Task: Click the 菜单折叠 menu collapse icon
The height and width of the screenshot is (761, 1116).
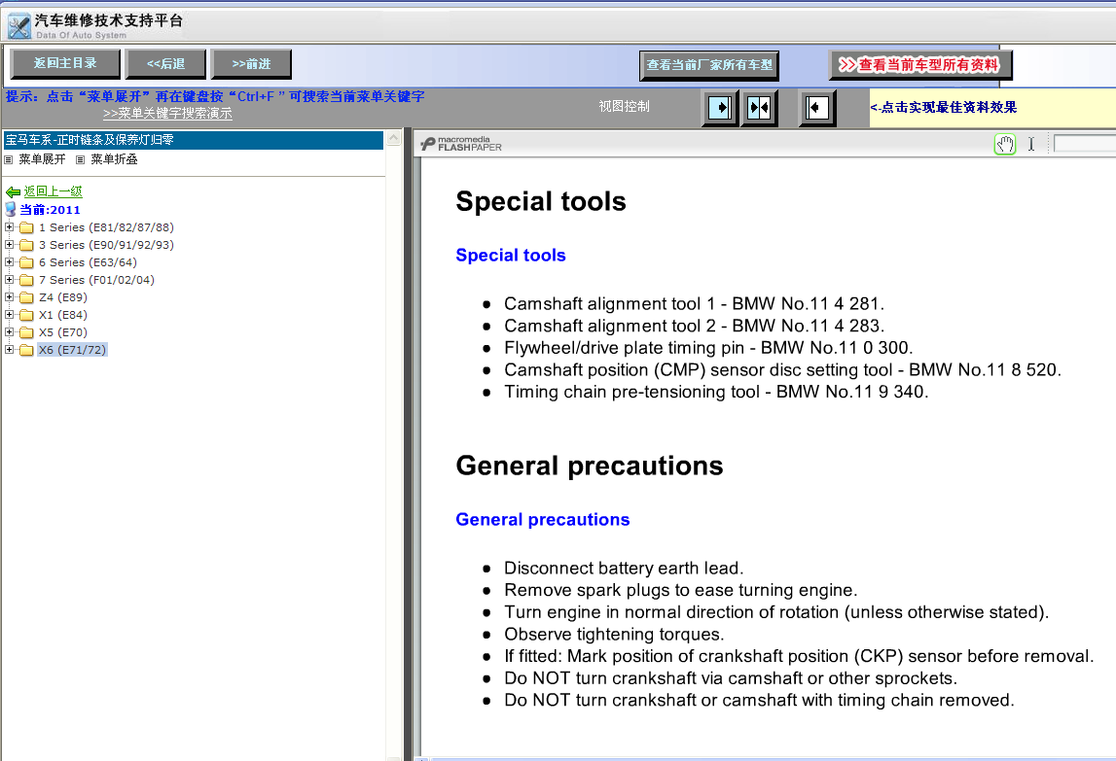Action: pyautogui.click(x=81, y=160)
